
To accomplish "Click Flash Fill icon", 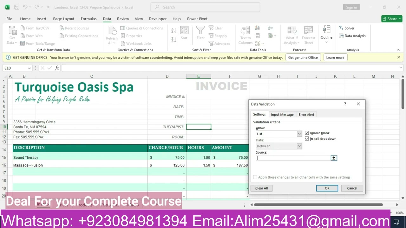I will 258,28.
